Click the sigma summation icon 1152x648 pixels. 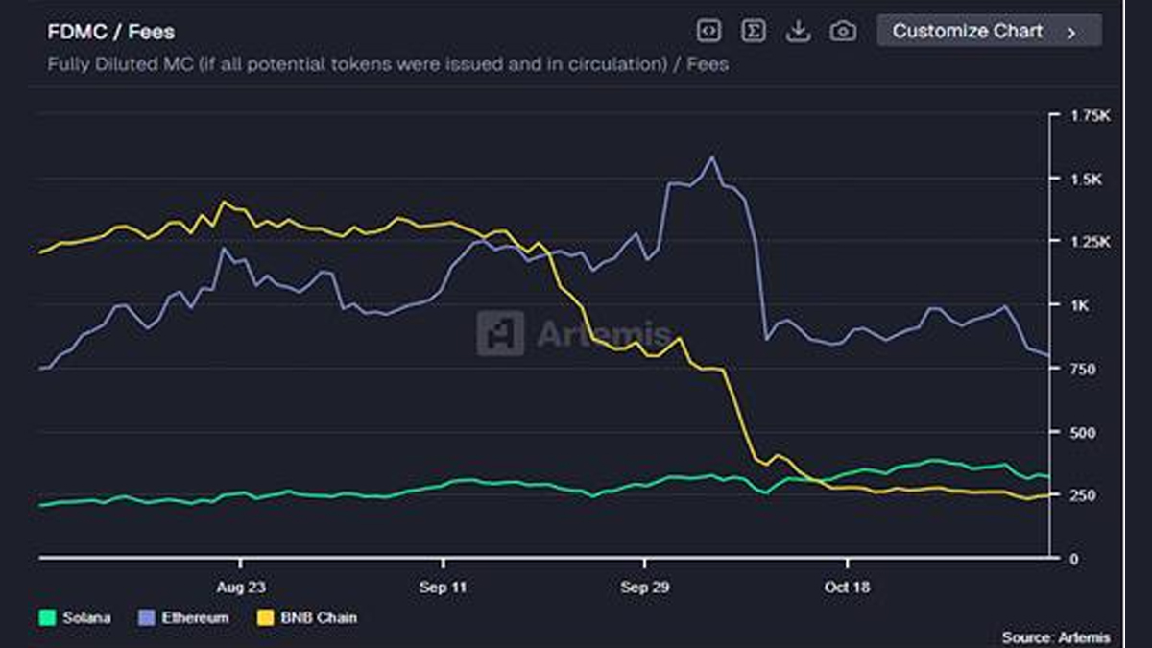pyautogui.click(x=754, y=31)
